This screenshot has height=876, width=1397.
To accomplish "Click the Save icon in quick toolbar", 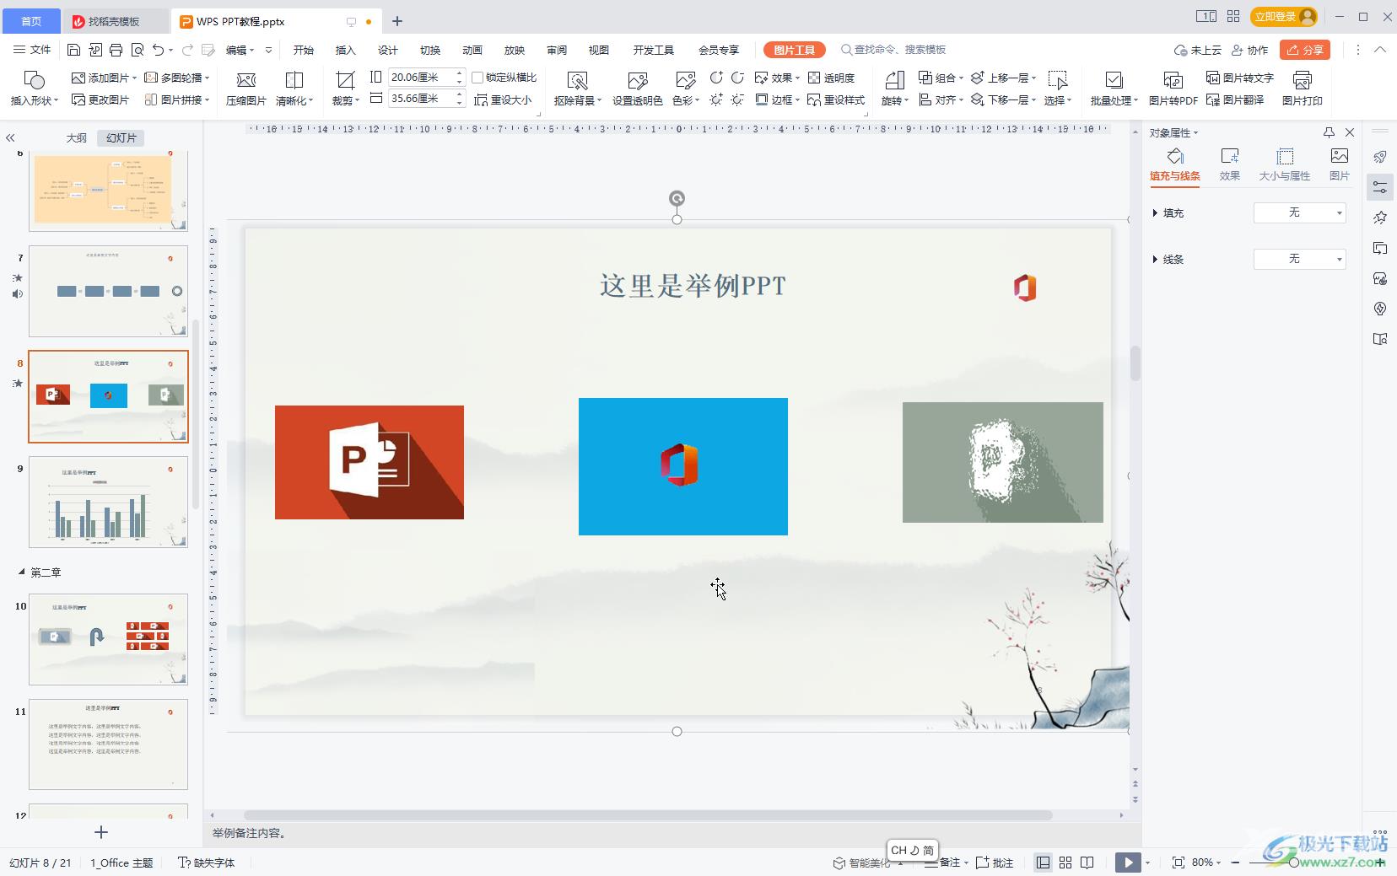I will (x=73, y=50).
